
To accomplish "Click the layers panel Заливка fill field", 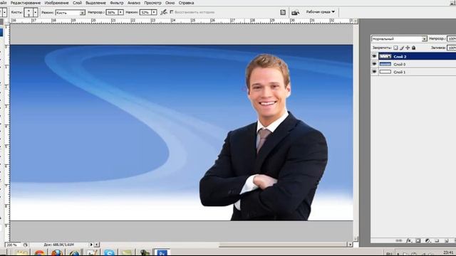I will tap(452, 48).
